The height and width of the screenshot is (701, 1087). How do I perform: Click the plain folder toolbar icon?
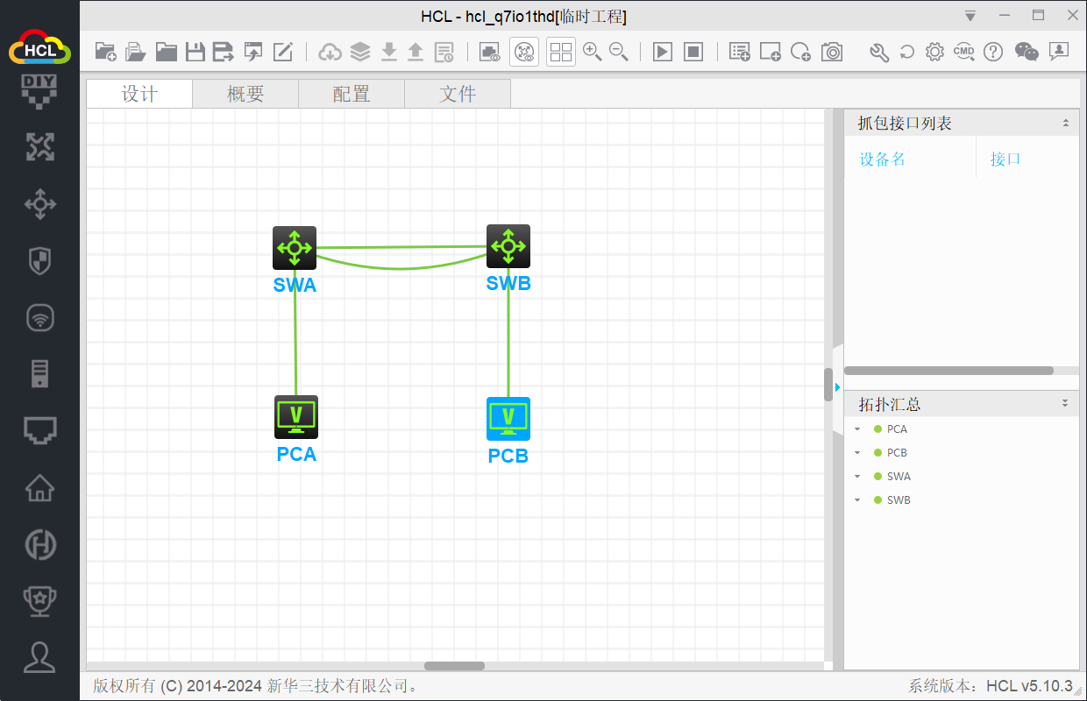(166, 52)
